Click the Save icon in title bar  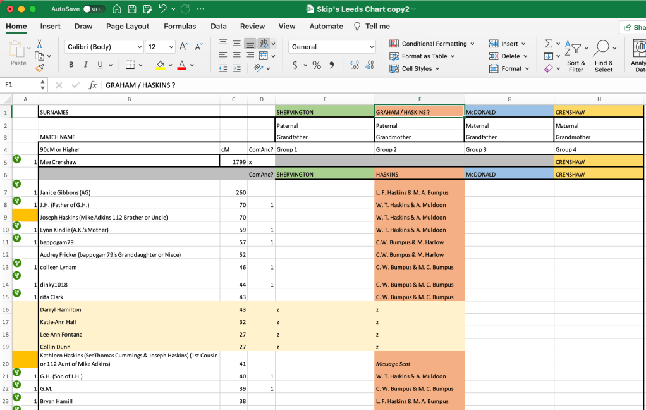point(132,9)
